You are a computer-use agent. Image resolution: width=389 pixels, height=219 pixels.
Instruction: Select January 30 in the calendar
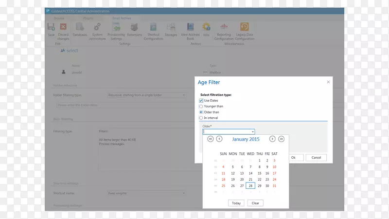(267, 186)
